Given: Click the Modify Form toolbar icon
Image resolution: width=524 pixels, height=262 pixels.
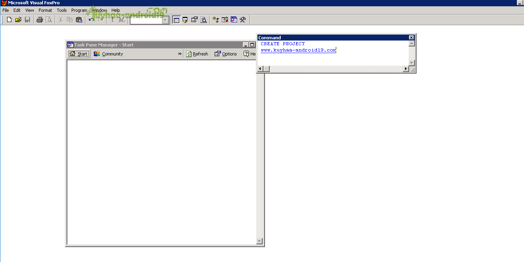Looking at the screenshot, I should tap(122, 20).
